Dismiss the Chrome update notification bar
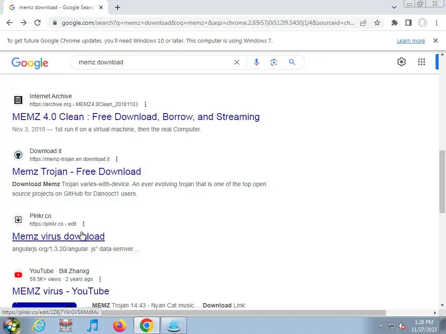 [436, 40]
